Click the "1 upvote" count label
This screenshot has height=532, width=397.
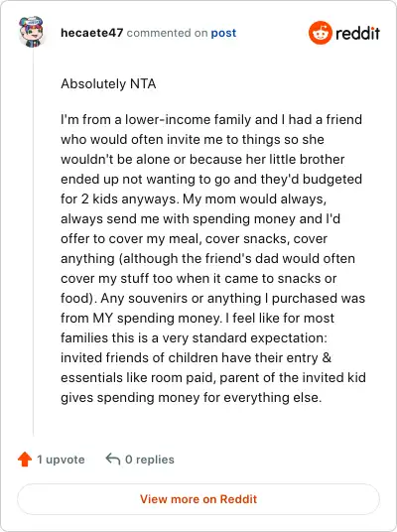(x=61, y=460)
